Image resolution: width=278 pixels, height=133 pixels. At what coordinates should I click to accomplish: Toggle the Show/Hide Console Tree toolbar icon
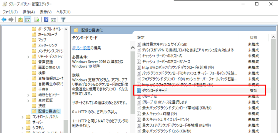pyautogui.click(x=28, y=20)
